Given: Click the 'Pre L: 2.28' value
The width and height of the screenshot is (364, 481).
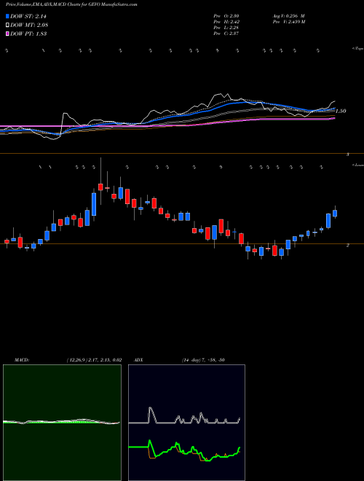Looking at the screenshot, I should click(x=226, y=28).
